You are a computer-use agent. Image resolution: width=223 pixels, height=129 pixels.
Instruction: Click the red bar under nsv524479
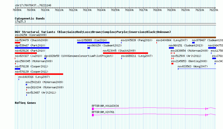(x=18, y=43)
